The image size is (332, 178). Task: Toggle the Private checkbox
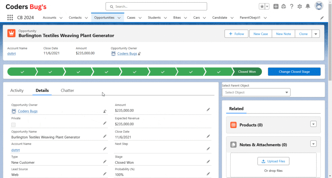(13, 125)
